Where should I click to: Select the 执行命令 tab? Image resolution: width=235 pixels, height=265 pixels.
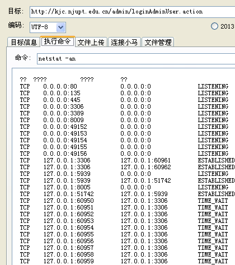point(58,41)
